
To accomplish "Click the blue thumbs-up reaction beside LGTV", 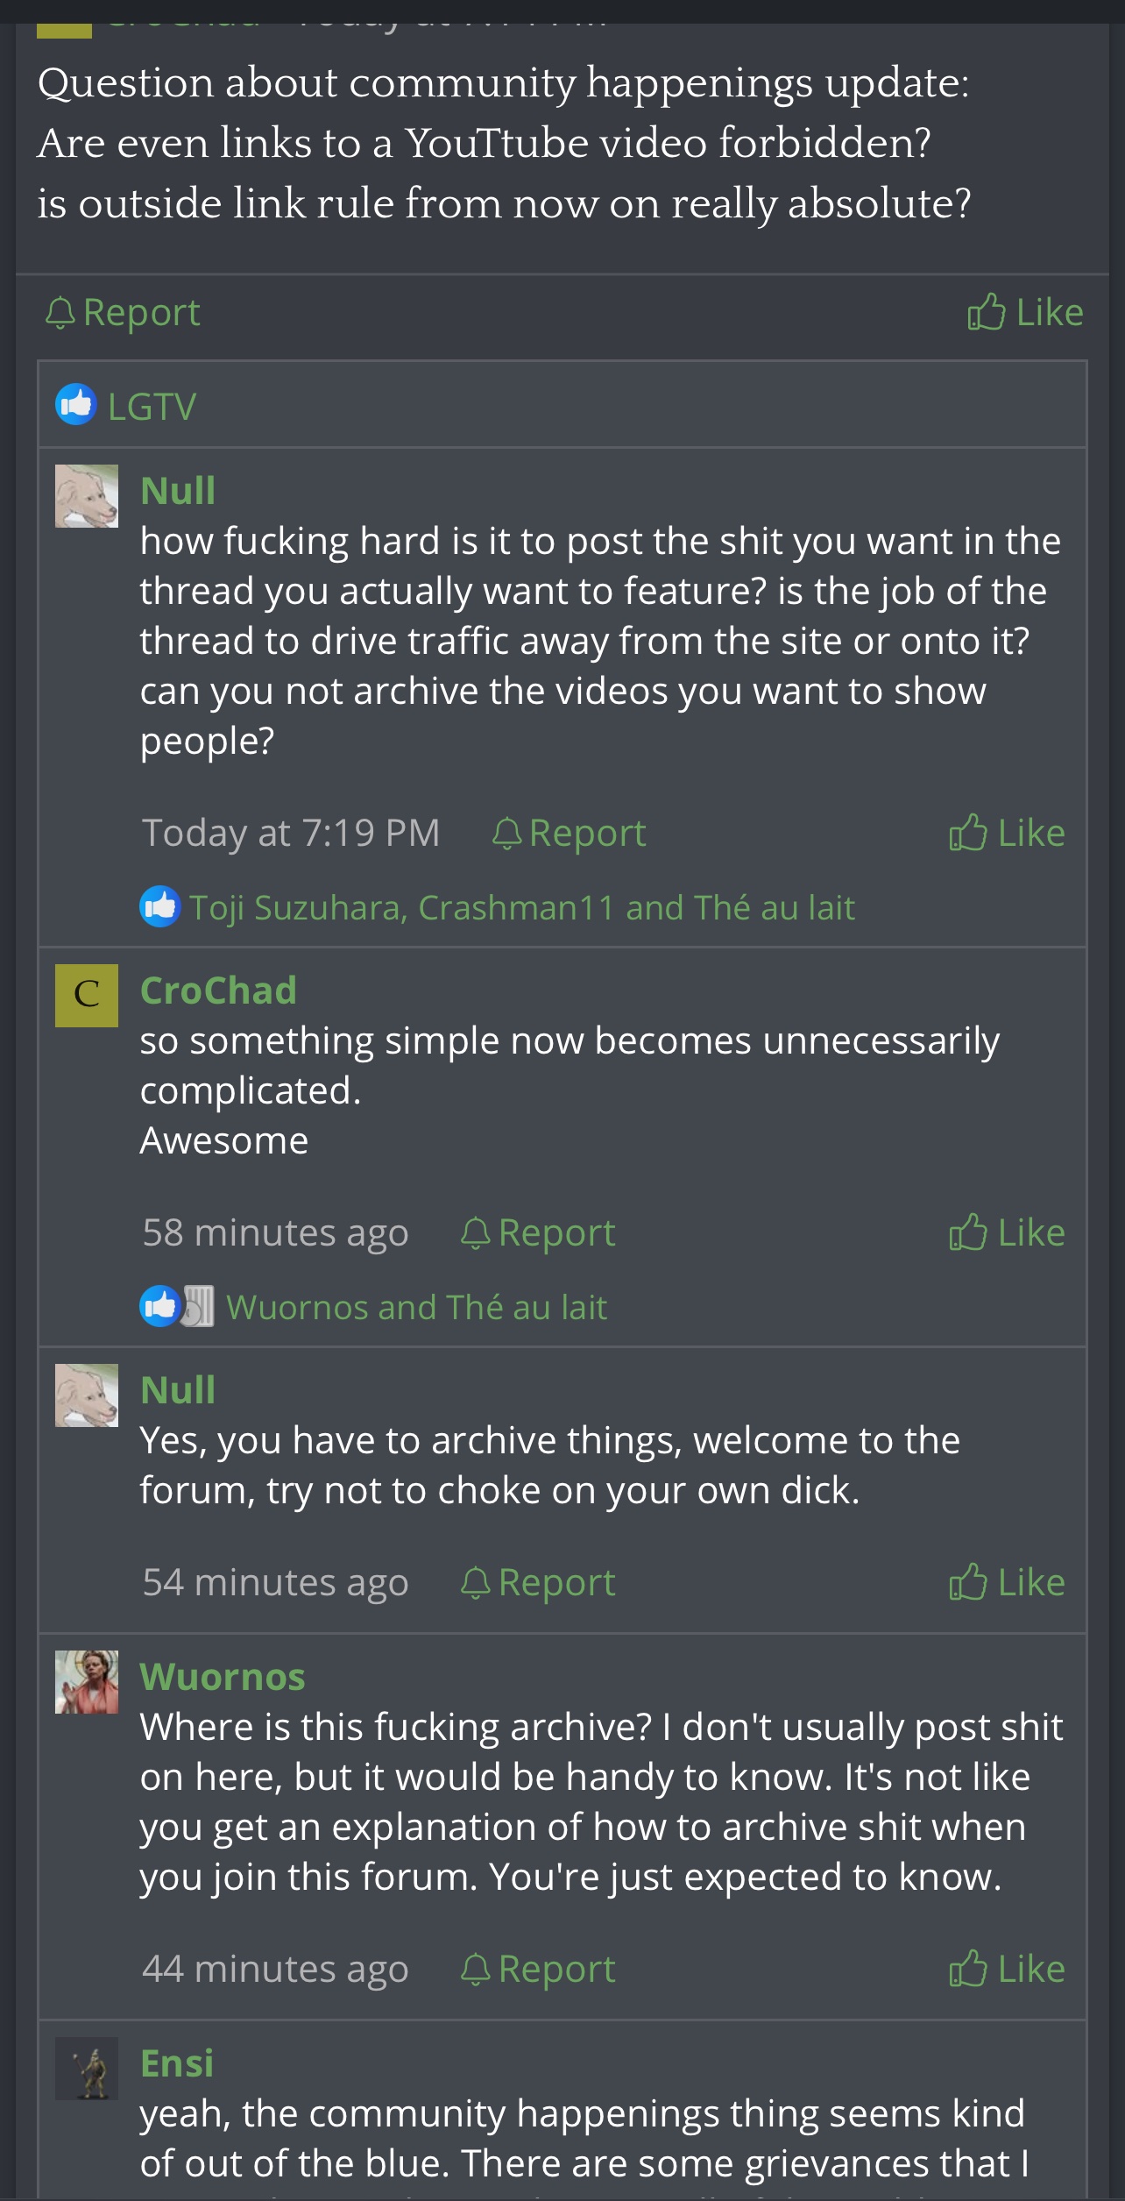I will 76,404.
